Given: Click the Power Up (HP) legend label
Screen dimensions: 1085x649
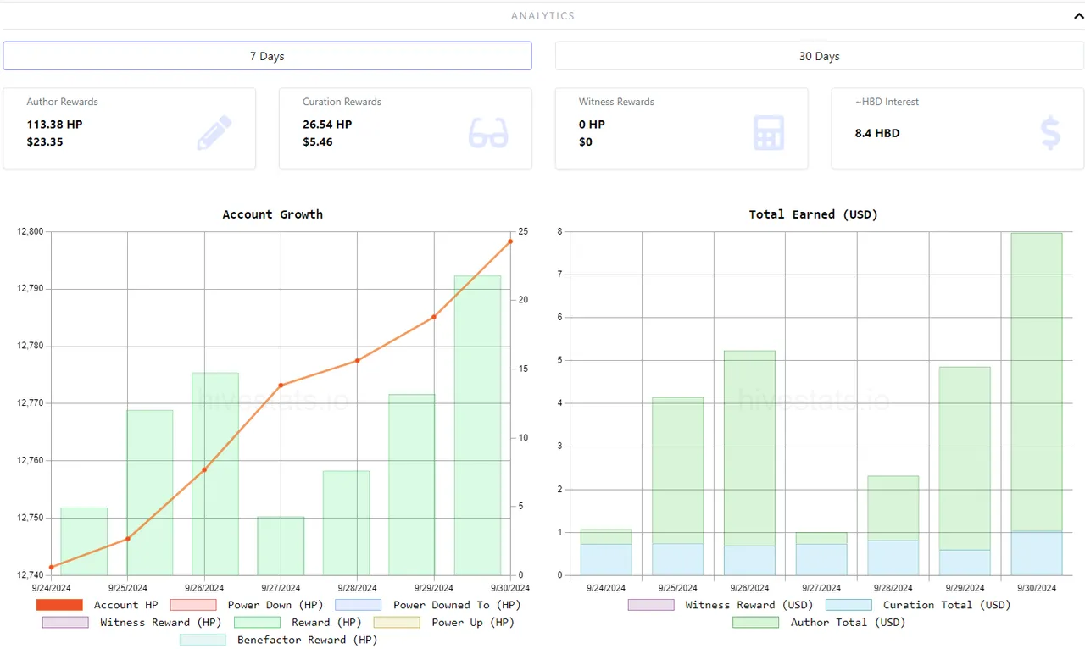Looking at the screenshot, I should 473,623.
